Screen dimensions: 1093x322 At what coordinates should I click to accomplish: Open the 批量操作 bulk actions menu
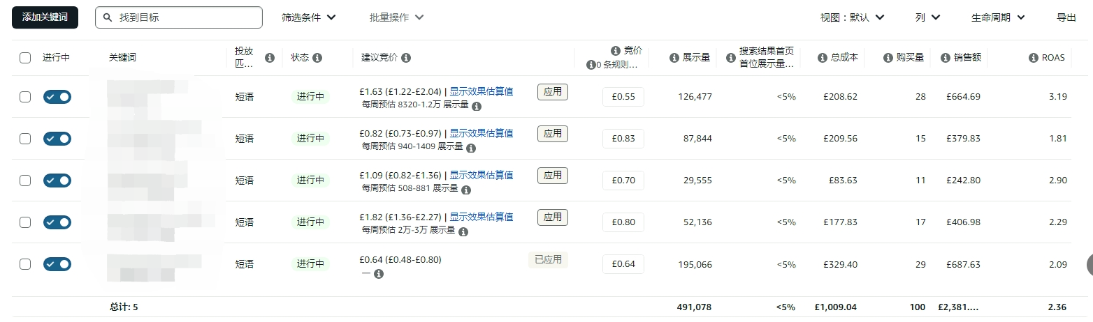[x=396, y=17]
